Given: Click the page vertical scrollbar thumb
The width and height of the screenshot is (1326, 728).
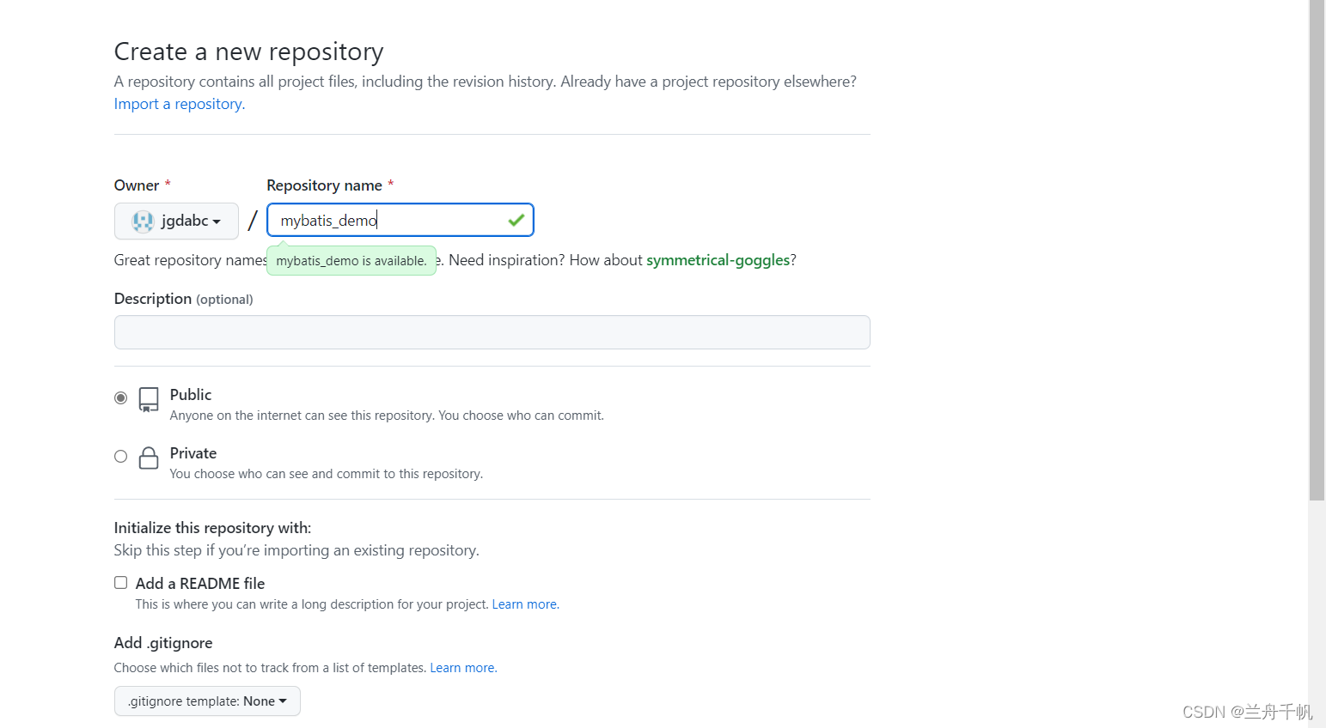Looking at the screenshot, I should click(1317, 249).
